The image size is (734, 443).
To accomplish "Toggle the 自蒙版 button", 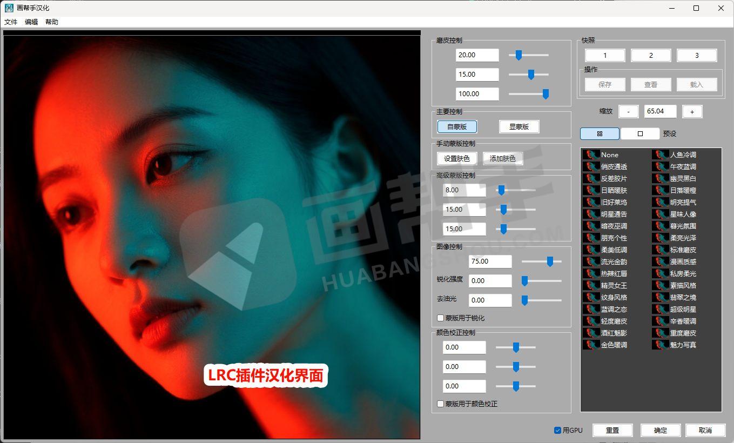I will point(457,126).
